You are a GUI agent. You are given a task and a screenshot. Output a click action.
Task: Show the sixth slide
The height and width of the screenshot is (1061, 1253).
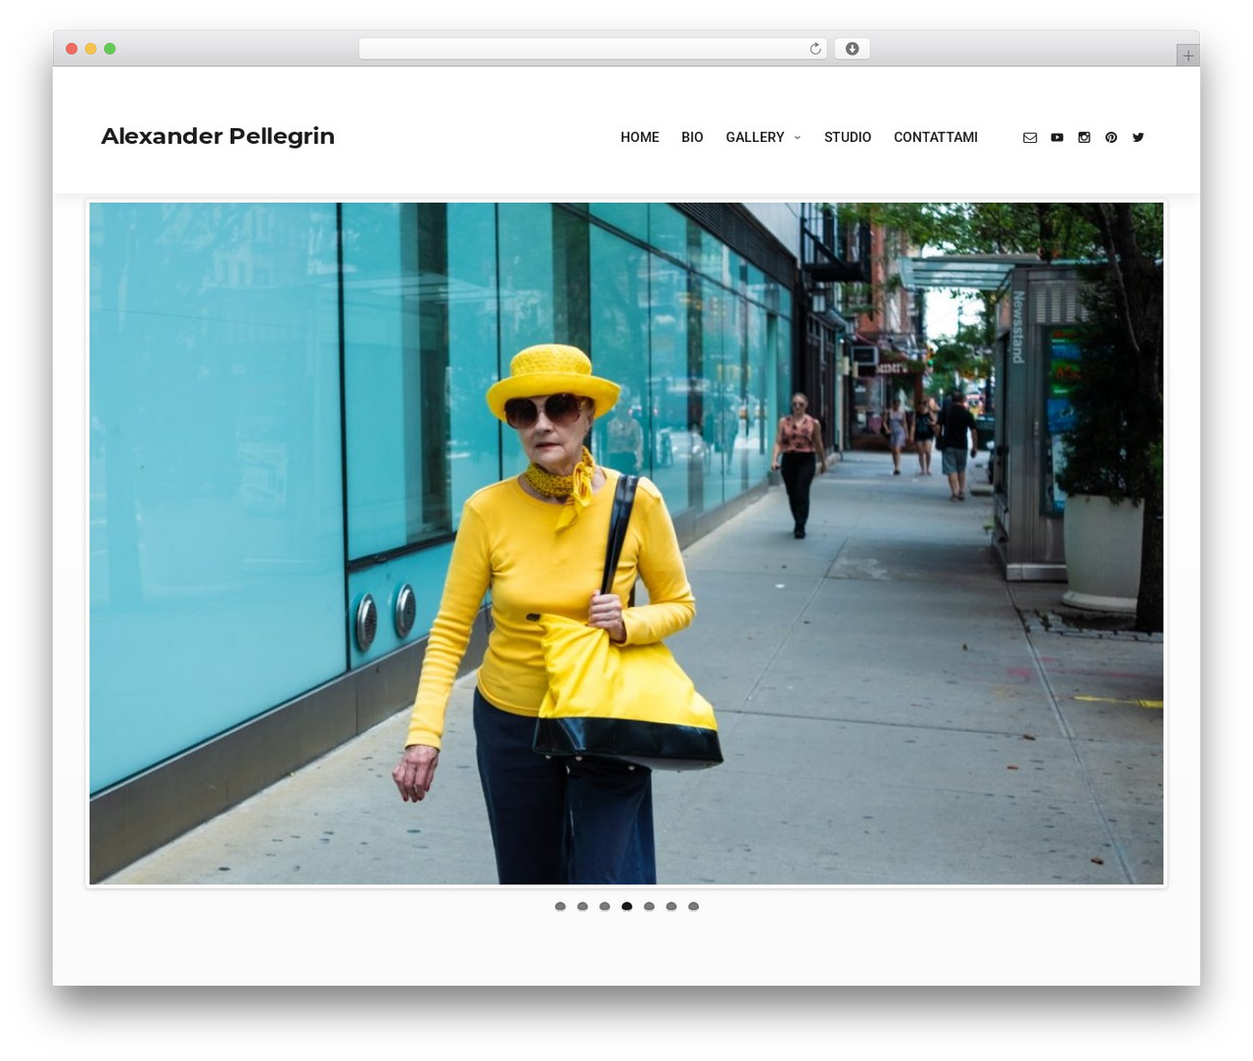(x=672, y=906)
